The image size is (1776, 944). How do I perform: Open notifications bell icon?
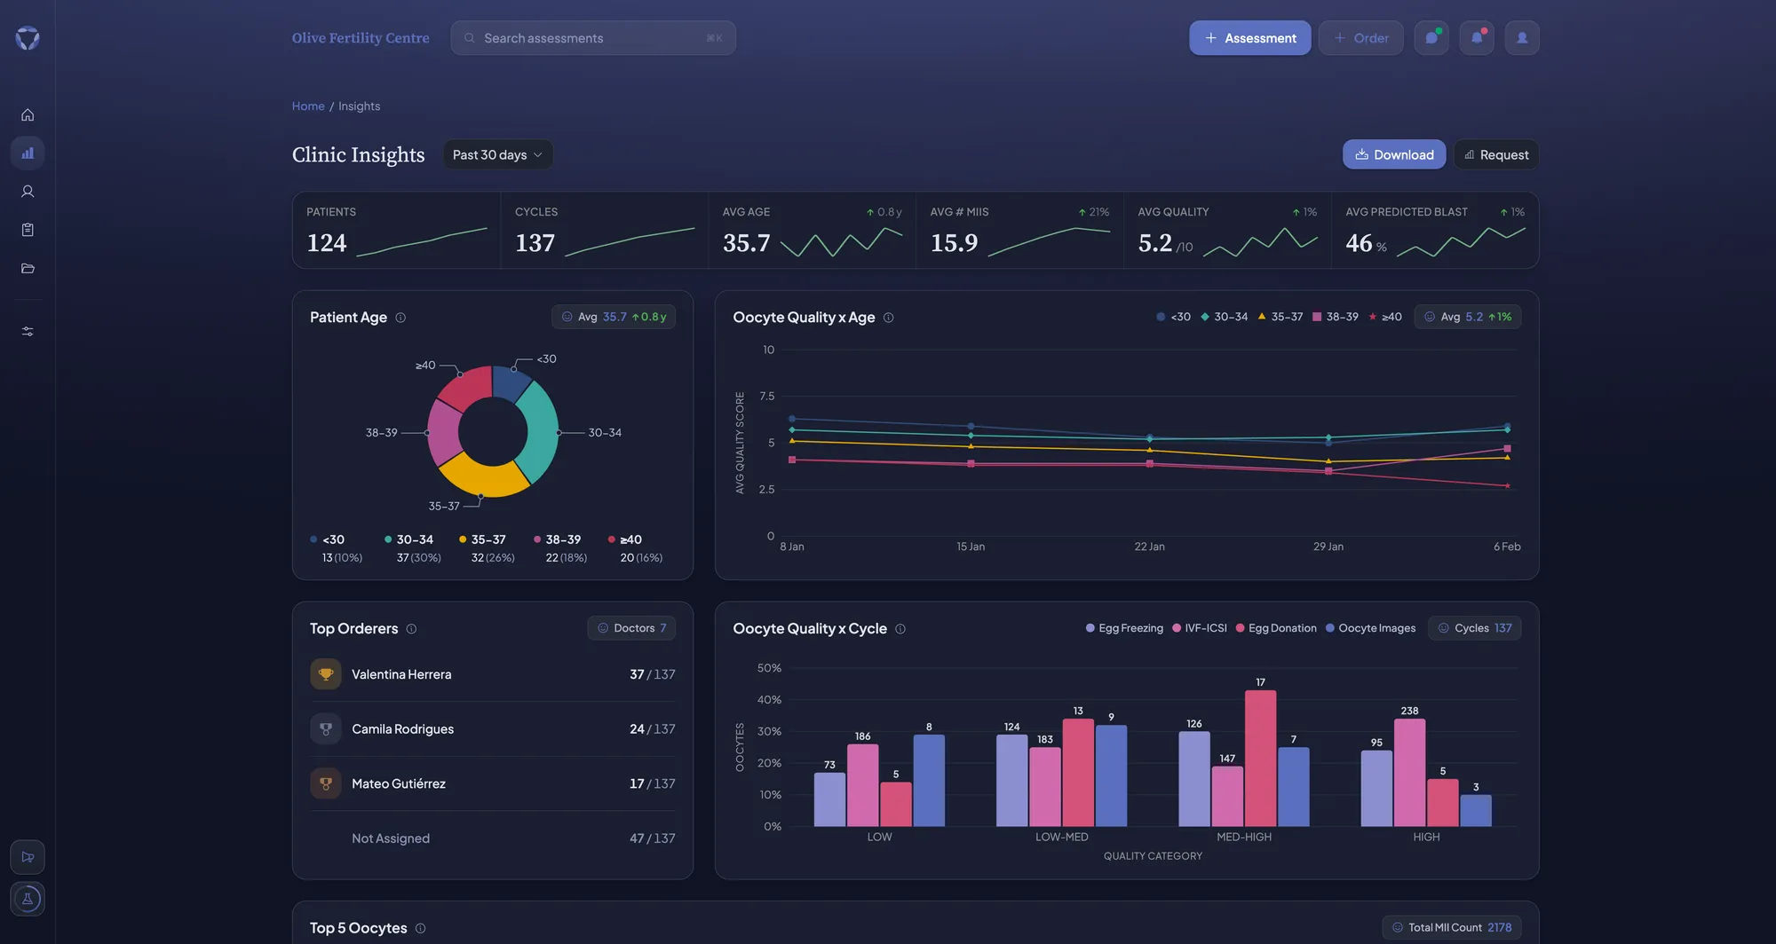pos(1477,38)
